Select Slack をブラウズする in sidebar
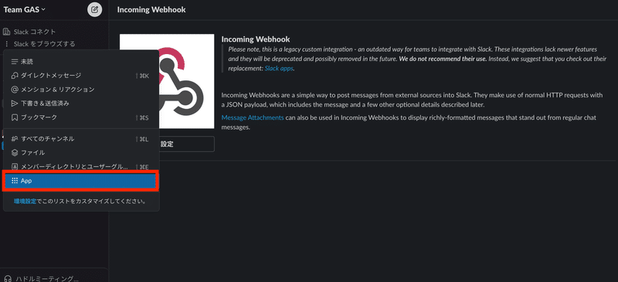This screenshot has height=282, width=618. (44, 44)
